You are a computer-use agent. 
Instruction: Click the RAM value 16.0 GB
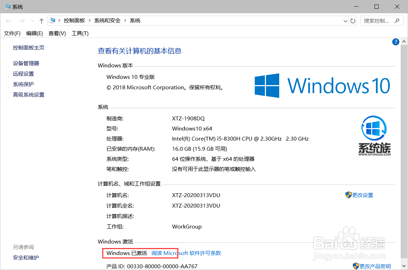pos(200,149)
